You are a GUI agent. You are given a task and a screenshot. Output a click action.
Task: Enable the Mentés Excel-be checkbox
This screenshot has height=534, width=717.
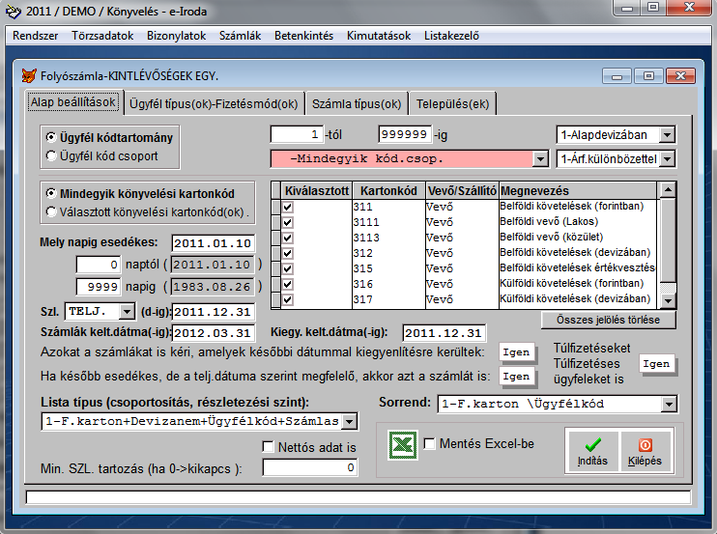(429, 444)
